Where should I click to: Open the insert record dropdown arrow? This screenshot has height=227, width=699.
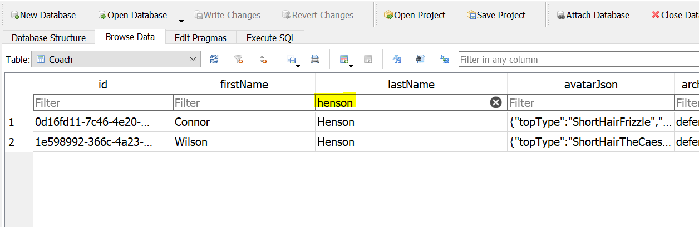351,66
